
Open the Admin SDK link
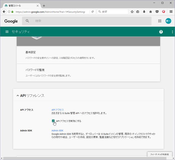pos(57,131)
